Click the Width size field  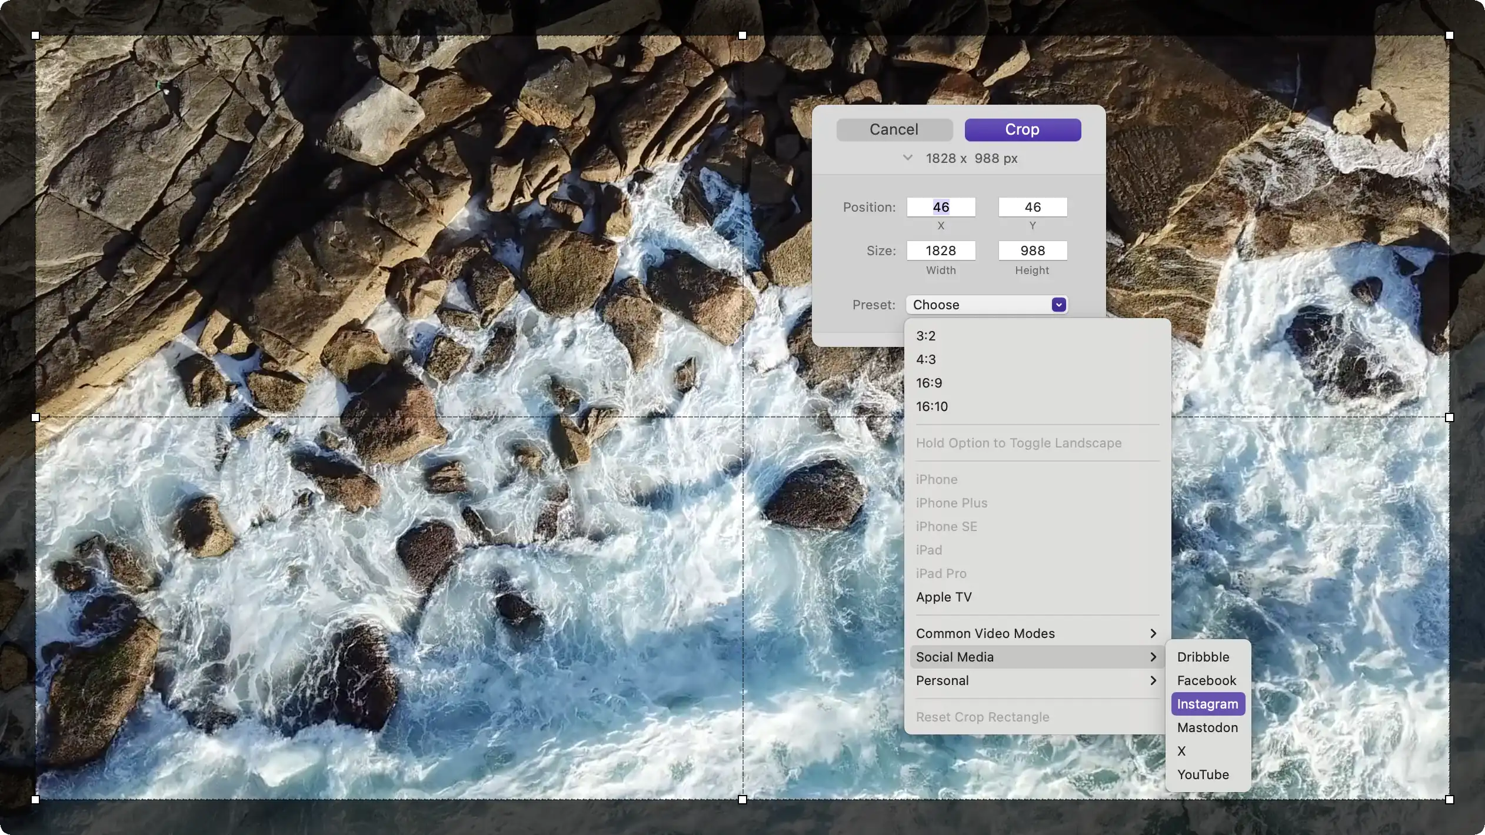tap(940, 250)
